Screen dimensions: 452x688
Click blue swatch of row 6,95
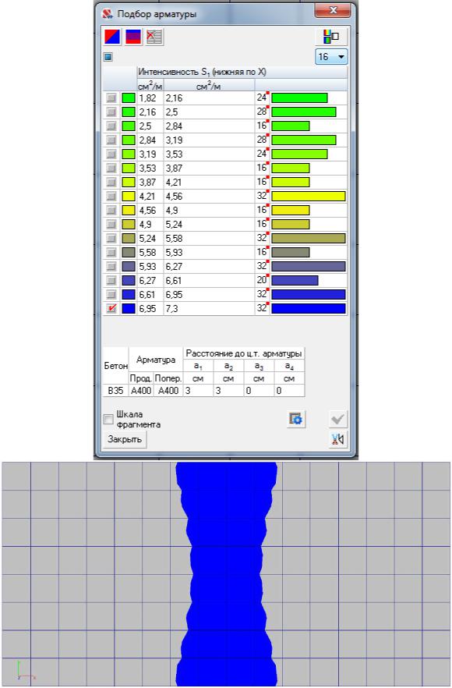point(129,308)
